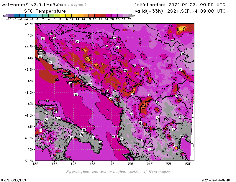Viewport: 236px width, 182px height.
Task: Click the 15E longitude label
Action: pos(35,164)
